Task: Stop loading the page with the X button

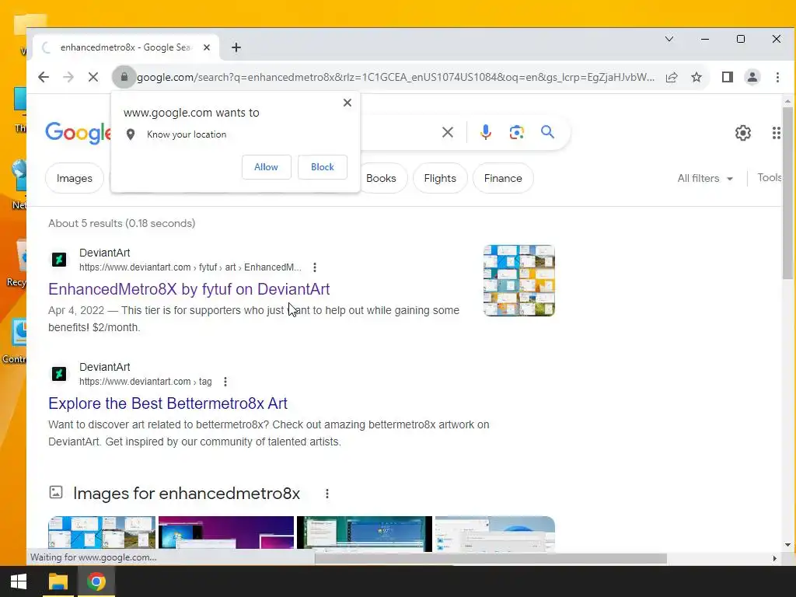Action: point(93,77)
